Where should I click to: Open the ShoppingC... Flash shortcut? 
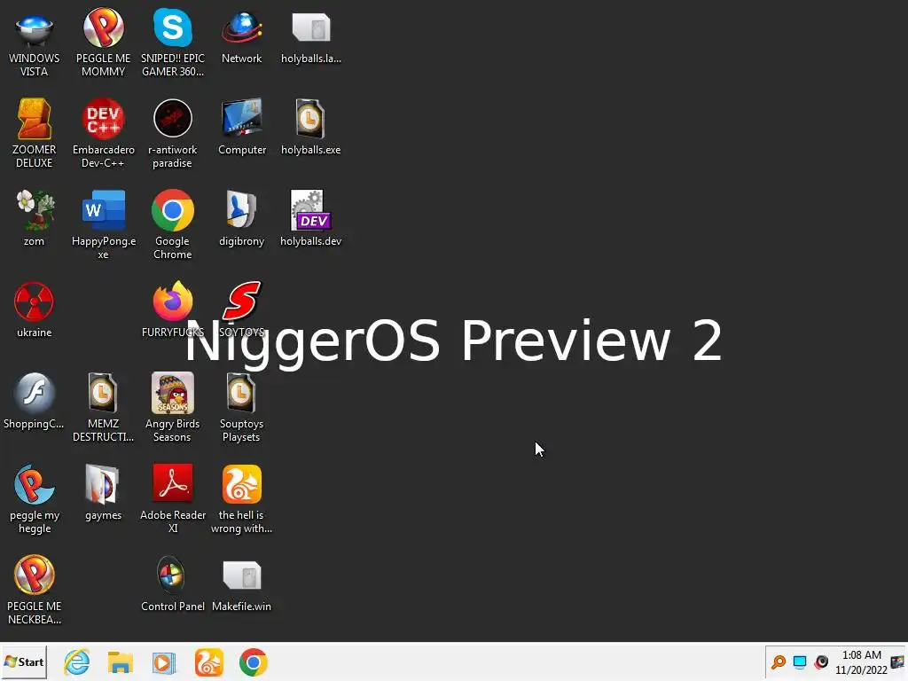35,402
